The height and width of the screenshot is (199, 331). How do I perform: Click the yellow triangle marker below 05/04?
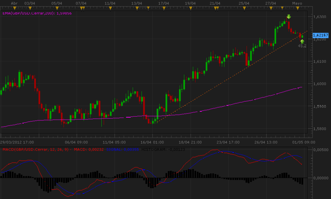[57, 7]
